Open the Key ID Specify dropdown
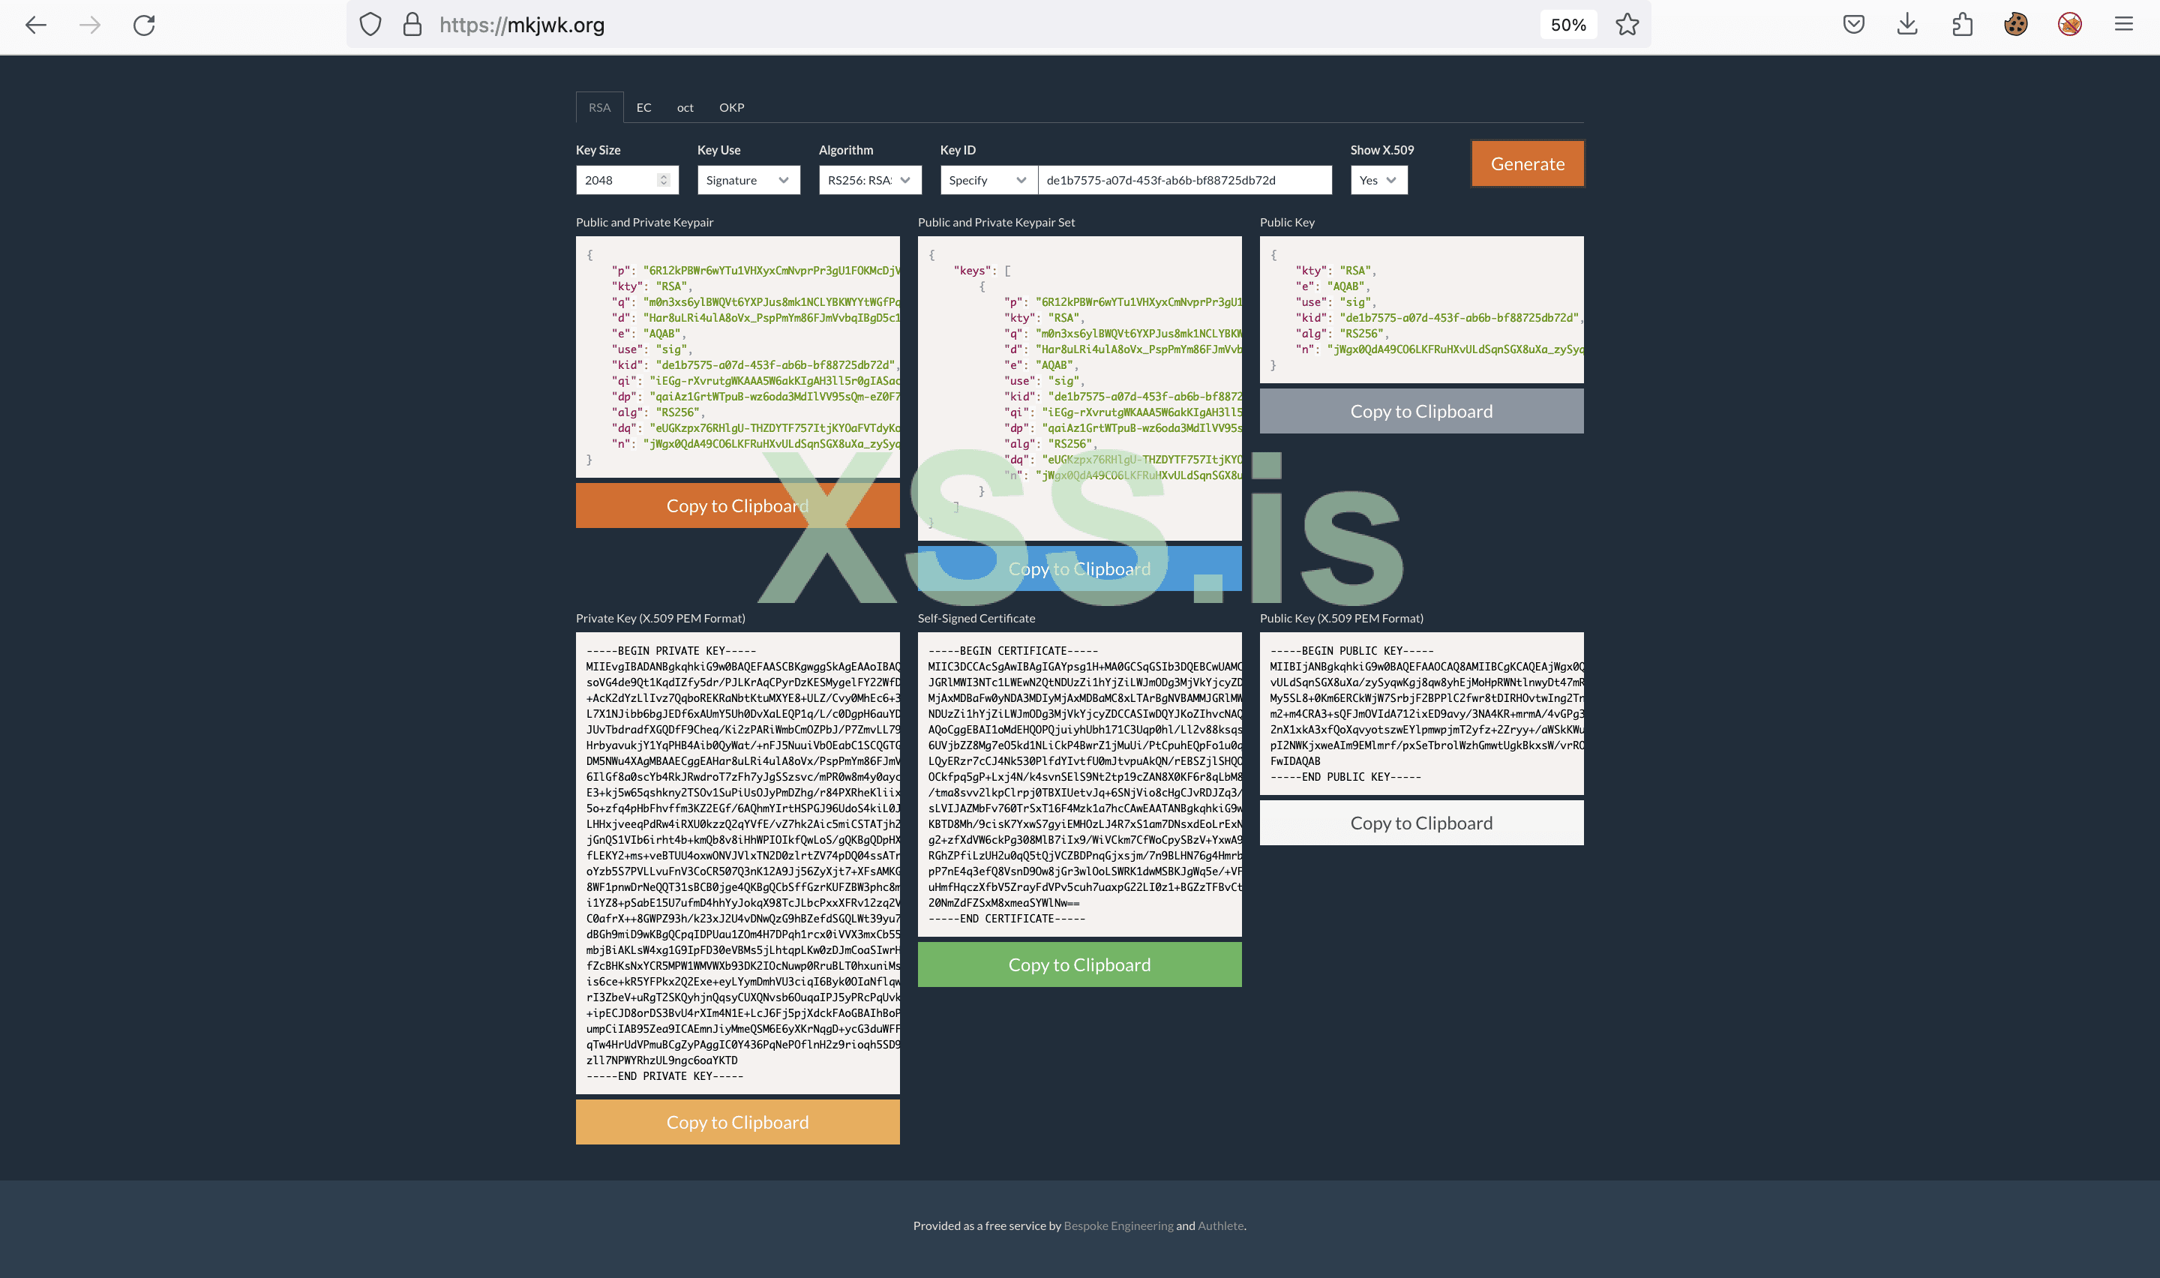The image size is (2160, 1278). click(988, 180)
